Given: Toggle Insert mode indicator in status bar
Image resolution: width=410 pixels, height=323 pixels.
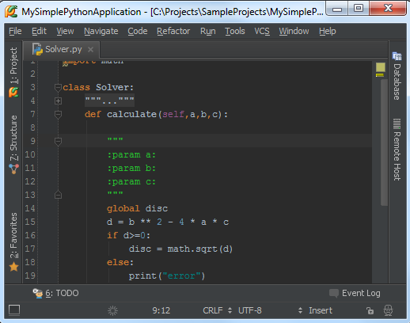Looking at the screenshot, I should [321, 310].
